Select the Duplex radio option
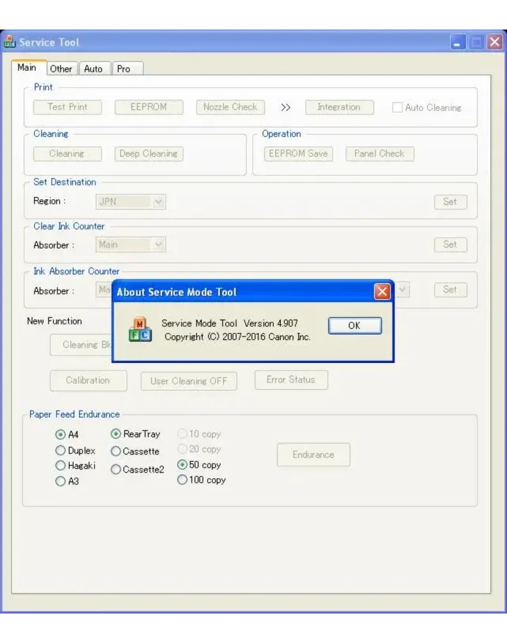This screenshot has height=643, width=507. tap(61, 450)
